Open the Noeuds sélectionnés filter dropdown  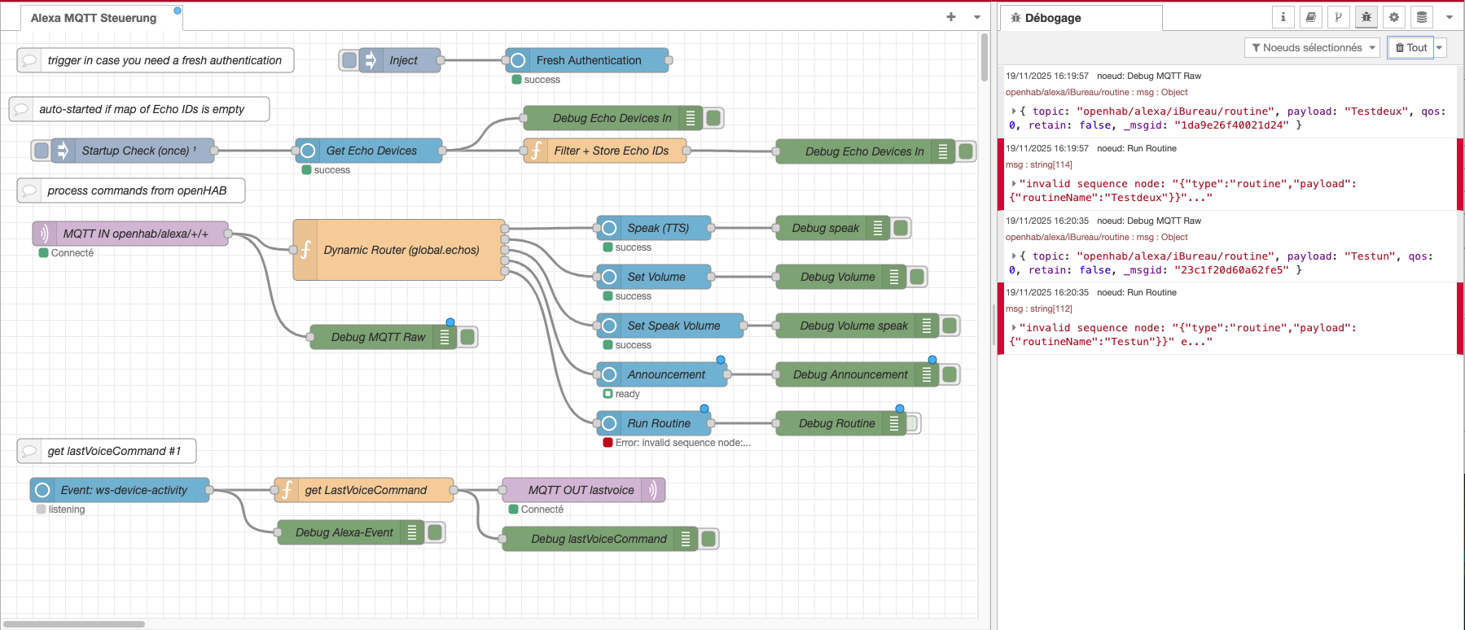1311,48
